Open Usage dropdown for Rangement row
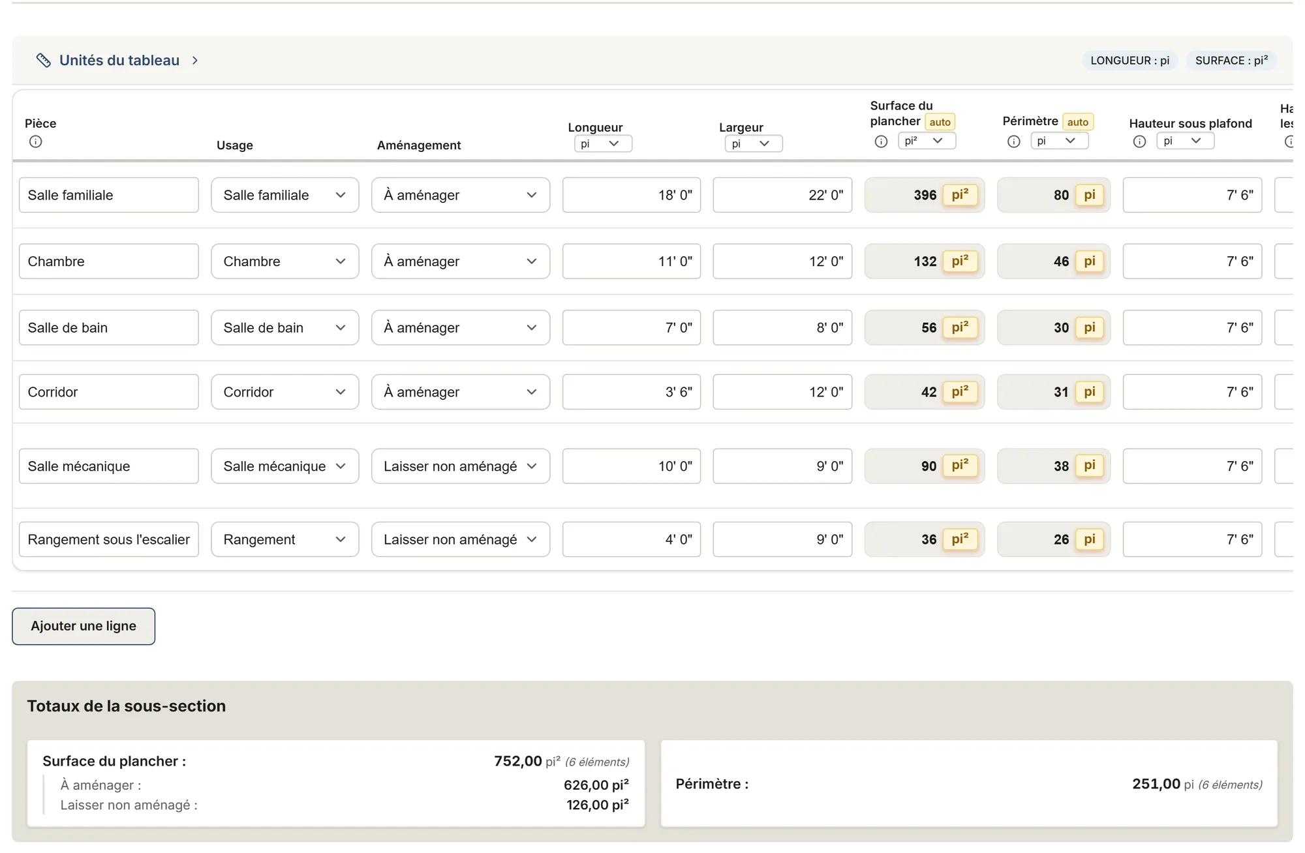 (284, 539)
